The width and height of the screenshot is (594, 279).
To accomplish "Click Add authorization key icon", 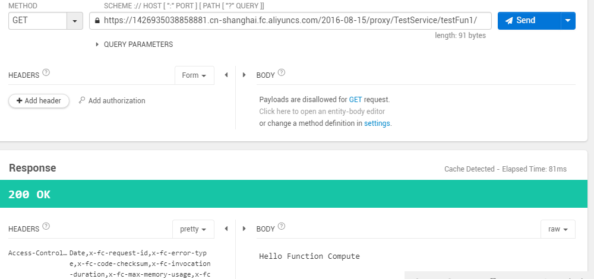I will 82,101.
